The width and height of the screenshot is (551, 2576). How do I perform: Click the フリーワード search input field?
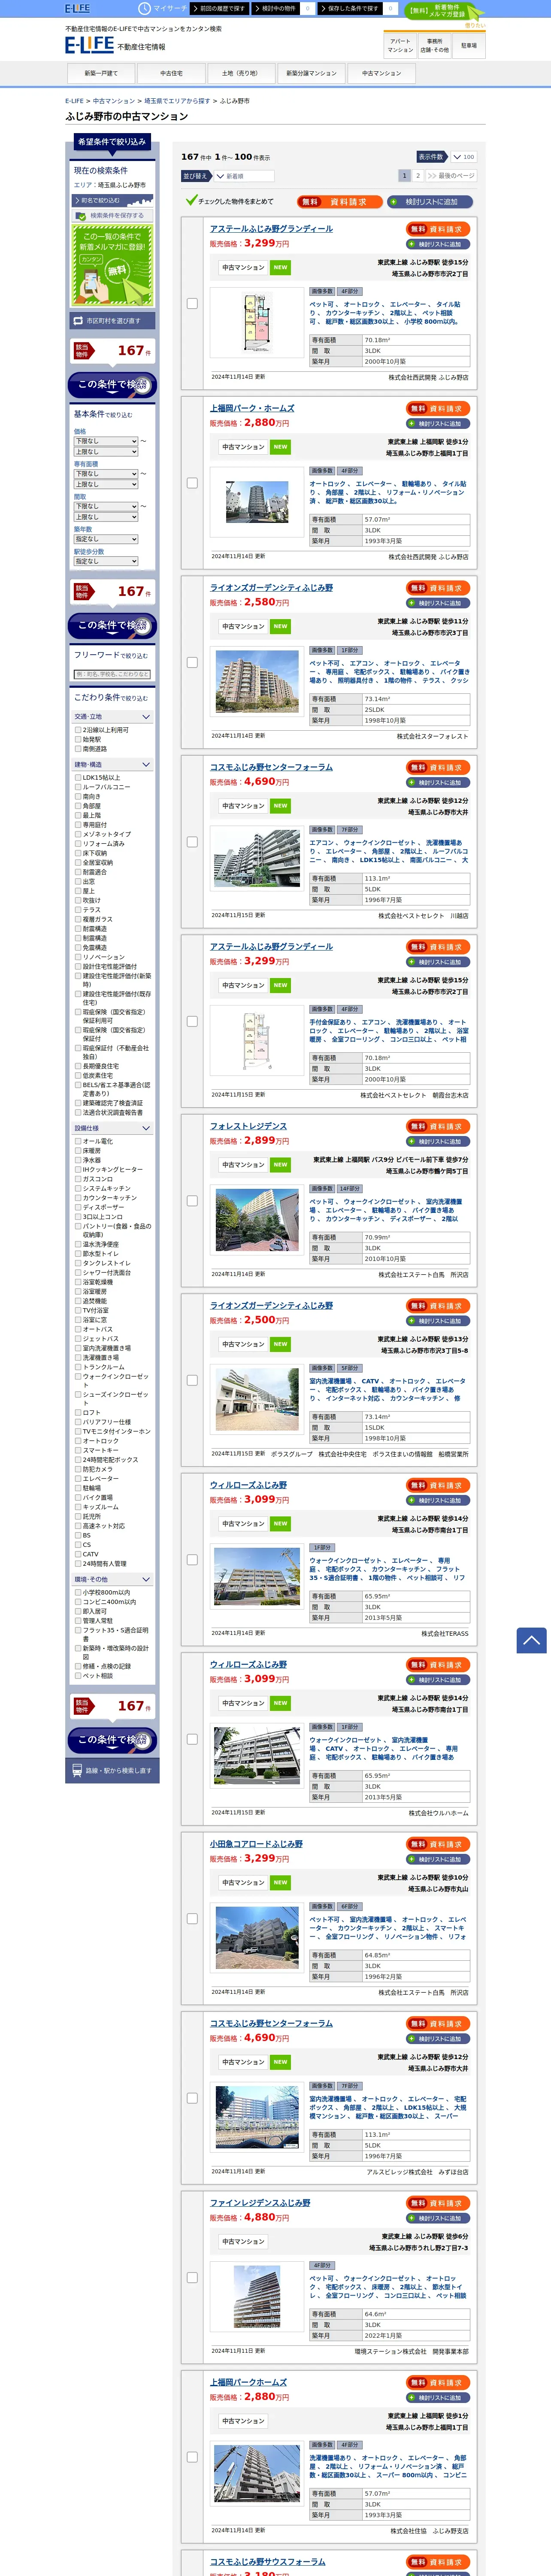click(112, 674)
